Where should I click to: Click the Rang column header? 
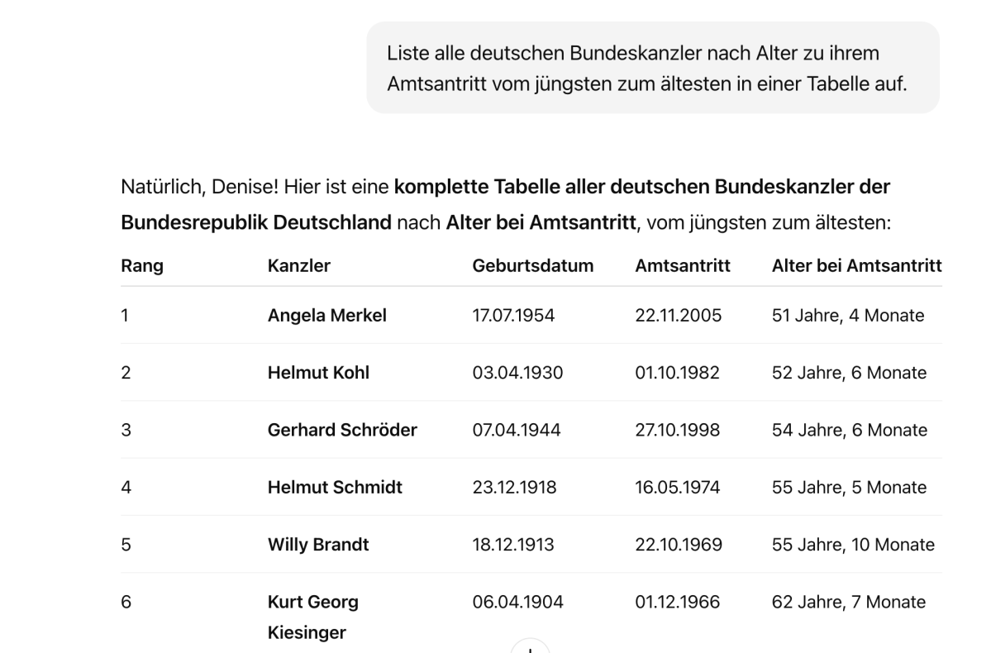click(x=142, y=265)
